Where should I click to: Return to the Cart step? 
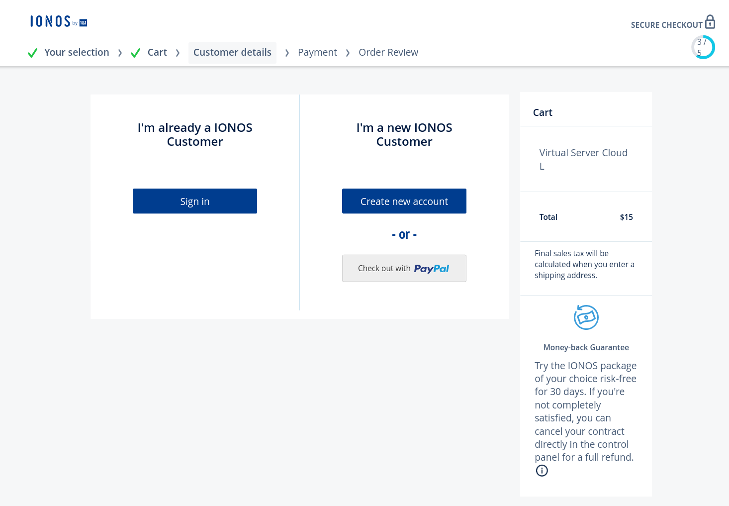tap(157, 52)
